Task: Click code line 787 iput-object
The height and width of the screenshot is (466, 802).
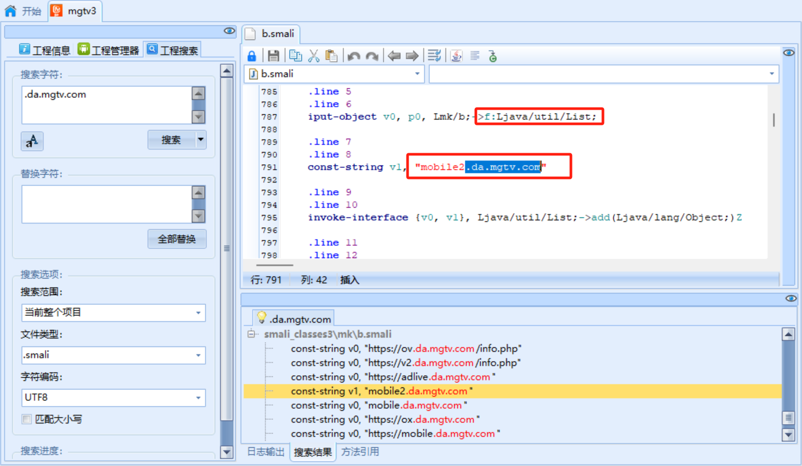Action: pos(452,116)
